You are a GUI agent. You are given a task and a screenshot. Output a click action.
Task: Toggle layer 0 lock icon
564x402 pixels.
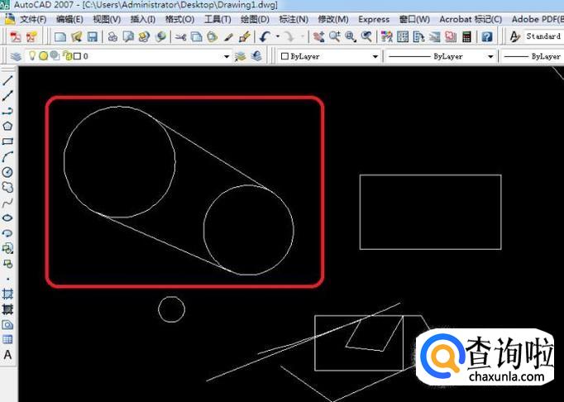(x=67, y=55)
